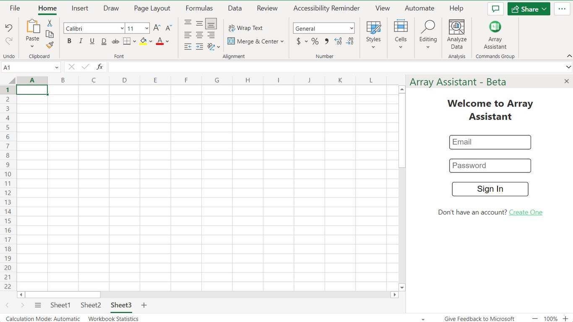The image size is (573, 322).
Task: Click the Password input field
Action: pyautogui.click(x=490, y=166)
